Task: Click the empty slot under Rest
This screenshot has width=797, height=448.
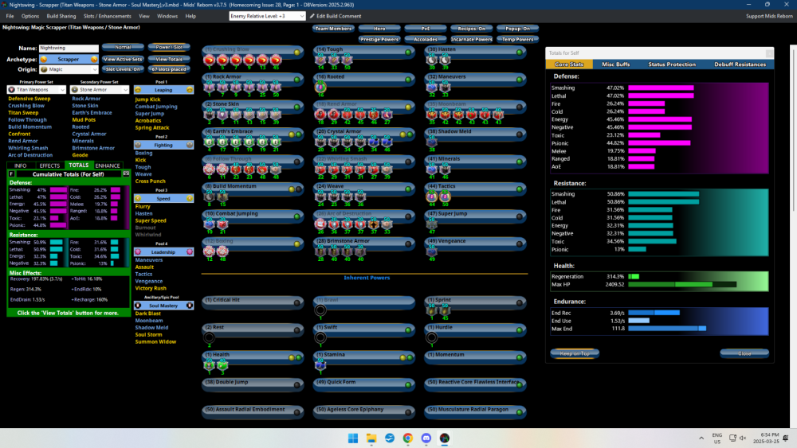Action: tap(209, 337)
